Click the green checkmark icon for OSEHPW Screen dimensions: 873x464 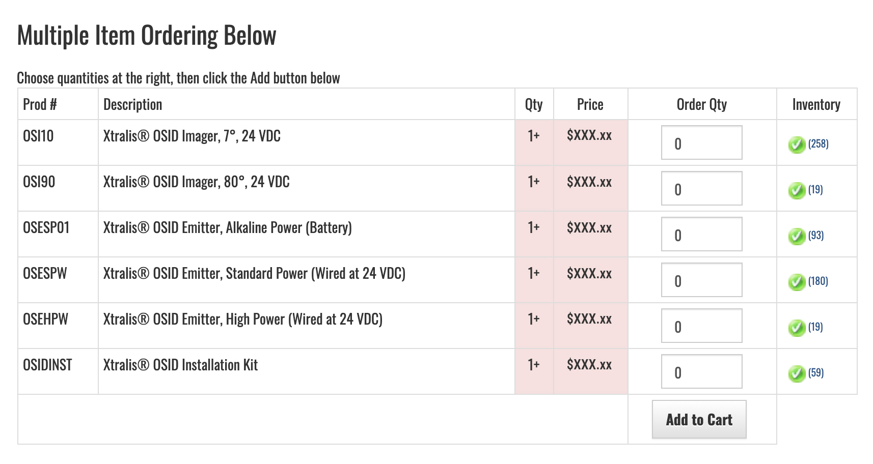coord(797,328)
